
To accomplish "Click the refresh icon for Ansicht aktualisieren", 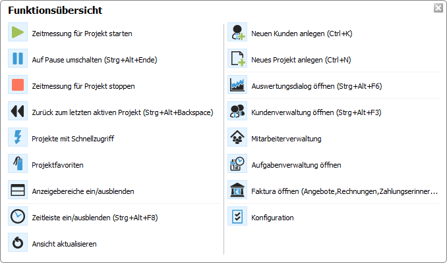I will (18, 243).
